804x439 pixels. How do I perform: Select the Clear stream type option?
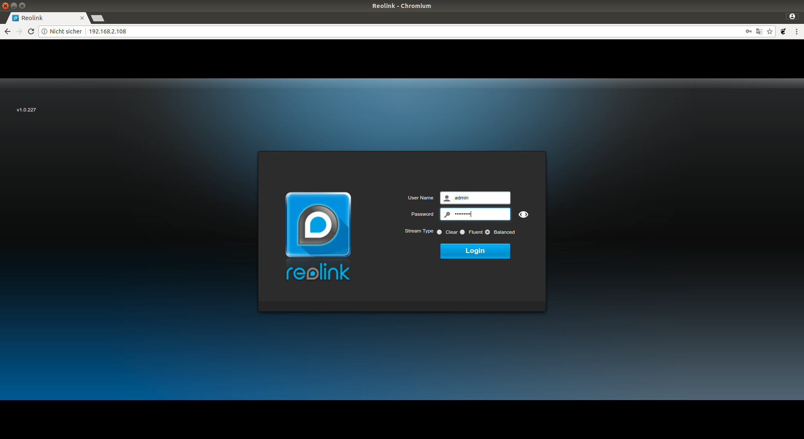439,232
